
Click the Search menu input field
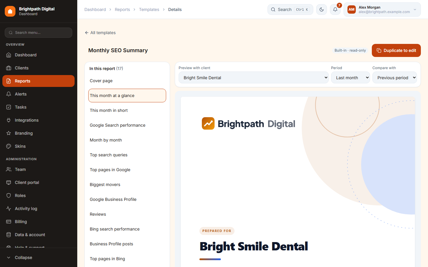point(38,33)
